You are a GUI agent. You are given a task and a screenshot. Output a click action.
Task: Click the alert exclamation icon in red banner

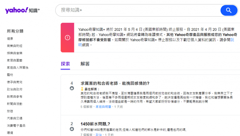click(67, 37)
